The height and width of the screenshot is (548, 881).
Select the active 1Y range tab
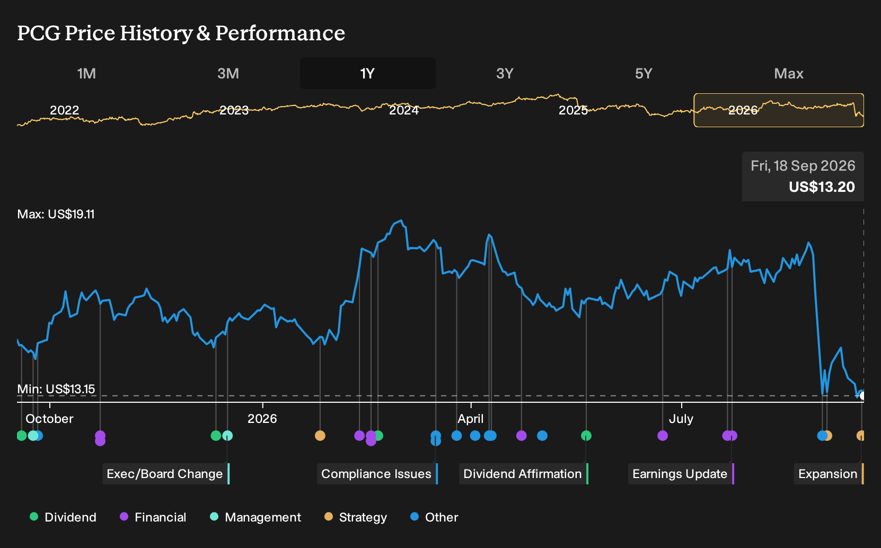(x=368, y=73)
